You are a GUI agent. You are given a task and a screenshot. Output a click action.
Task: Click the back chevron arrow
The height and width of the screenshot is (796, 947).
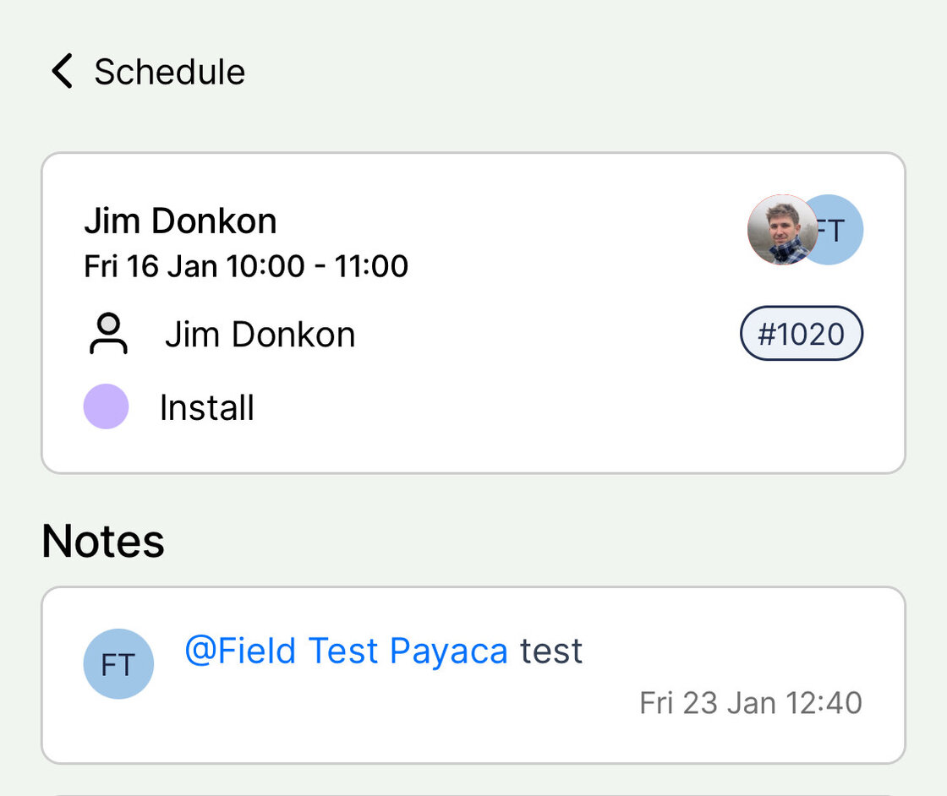point(62,71)
